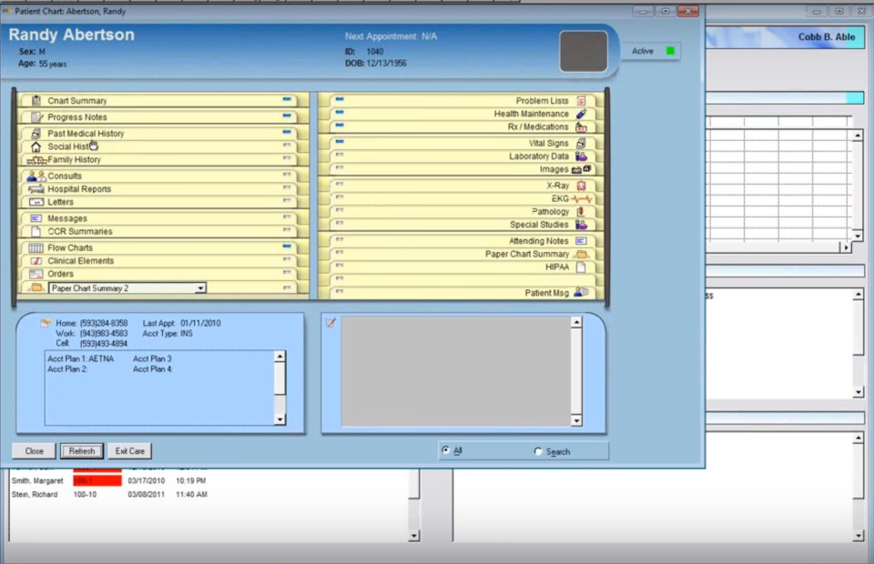The image size is (874, 564).
Task: Open the Consults people icon
Action: click(x=36, y=176)
